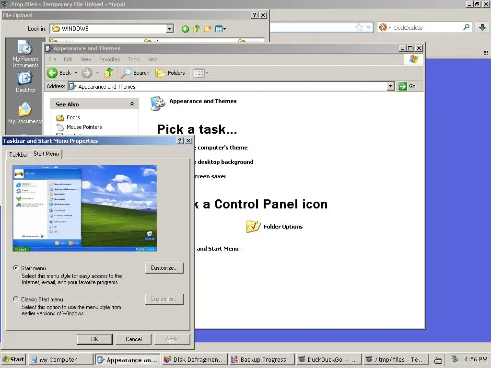Expand the Look in WINDOWS dropdown

(169, 29)
